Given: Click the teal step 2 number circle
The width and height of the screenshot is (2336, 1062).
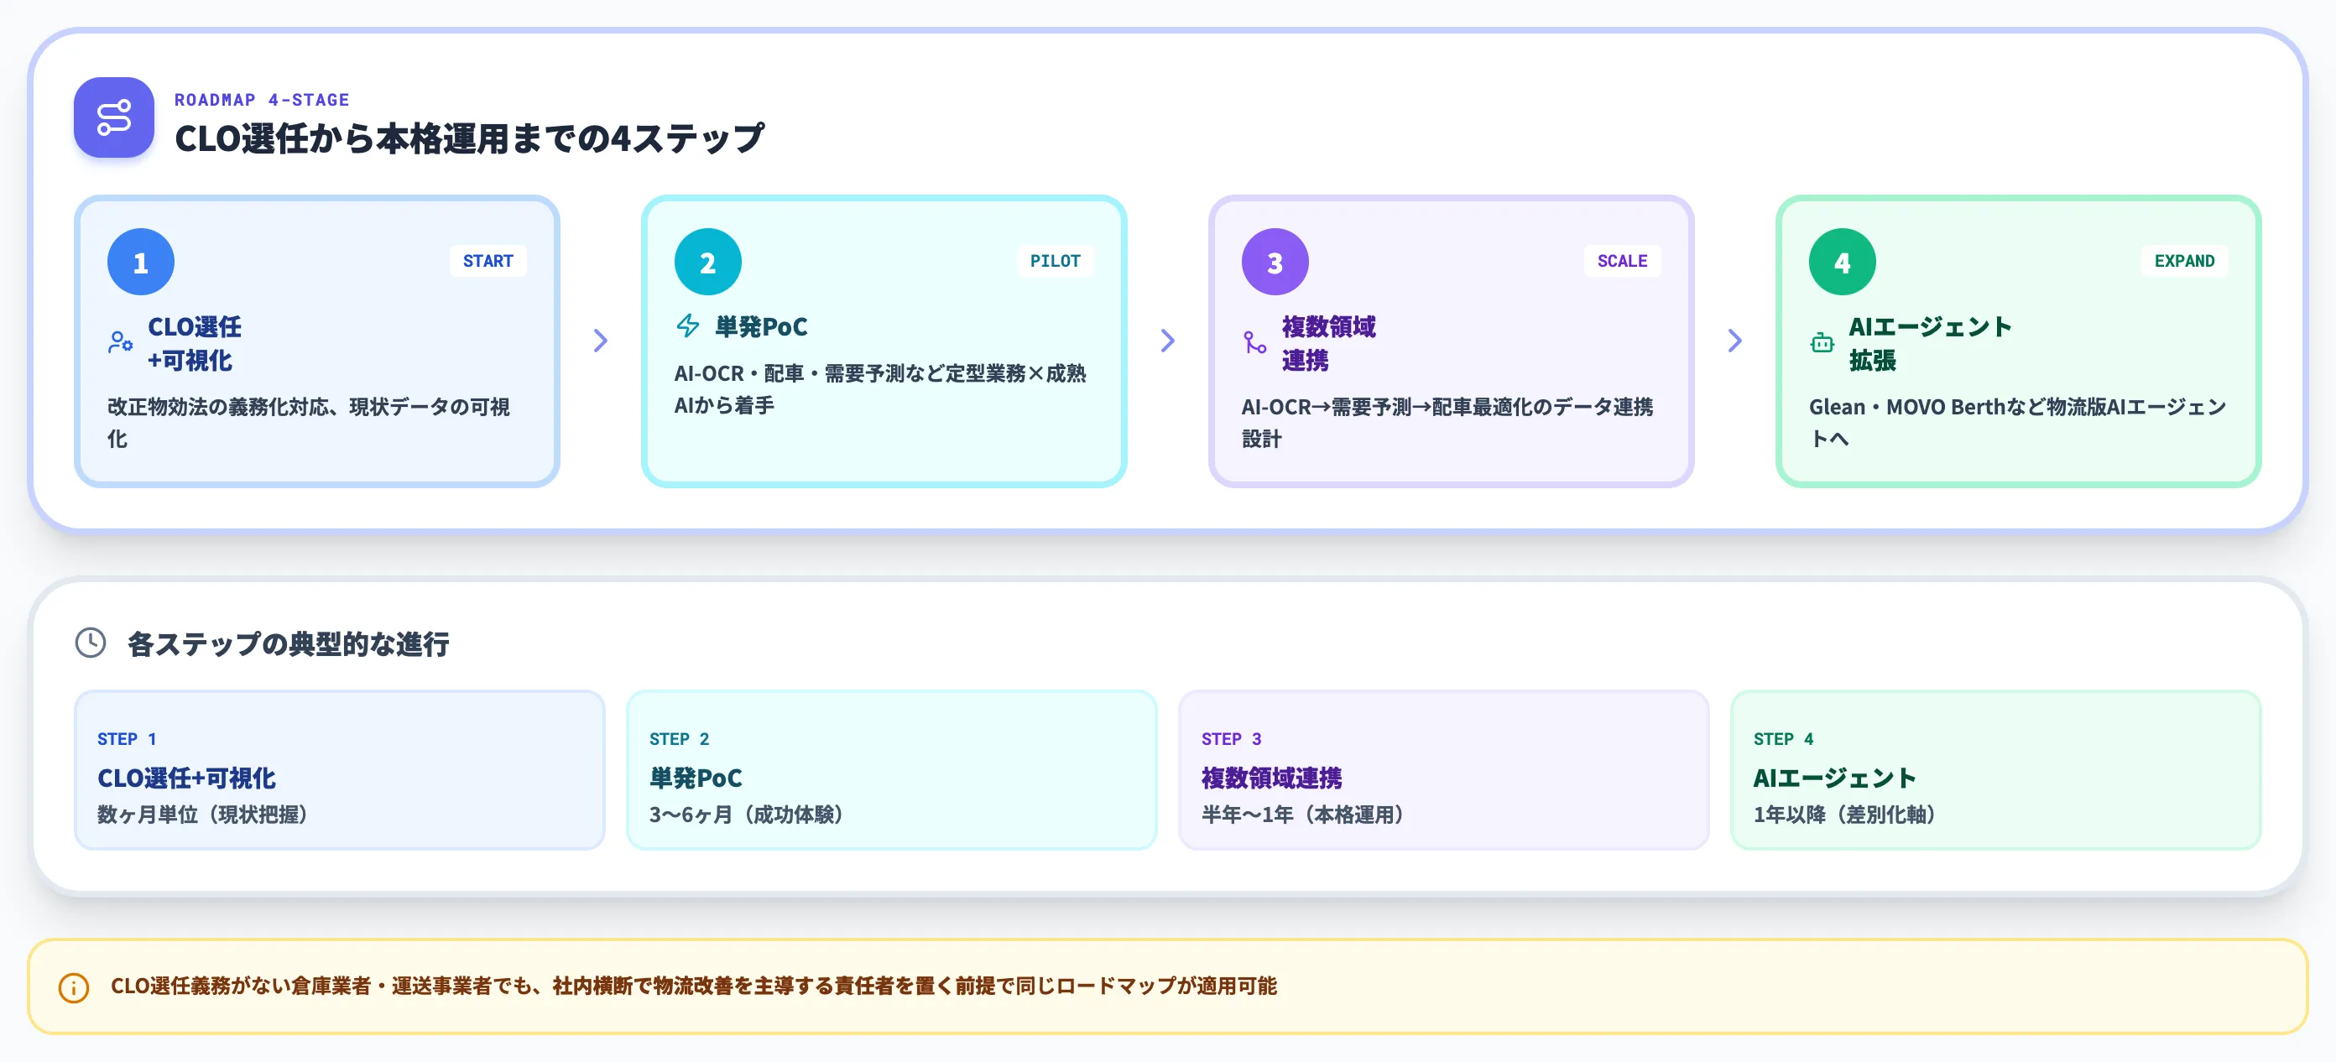Looking at the screenshot, I should click(x=707, y=262).
